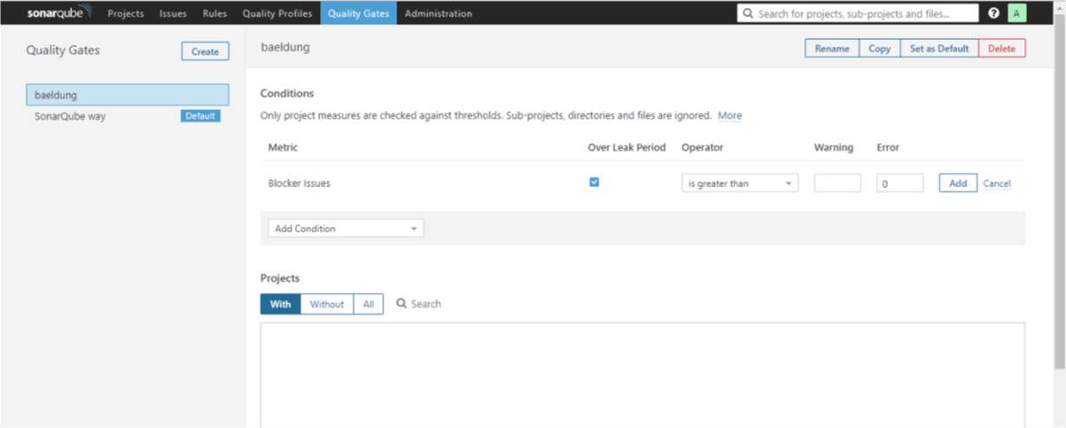Expand the Add Condition dropdown
Image resolution: width=1066 pixels, height=428 pixels.
(x=345, y=229)
